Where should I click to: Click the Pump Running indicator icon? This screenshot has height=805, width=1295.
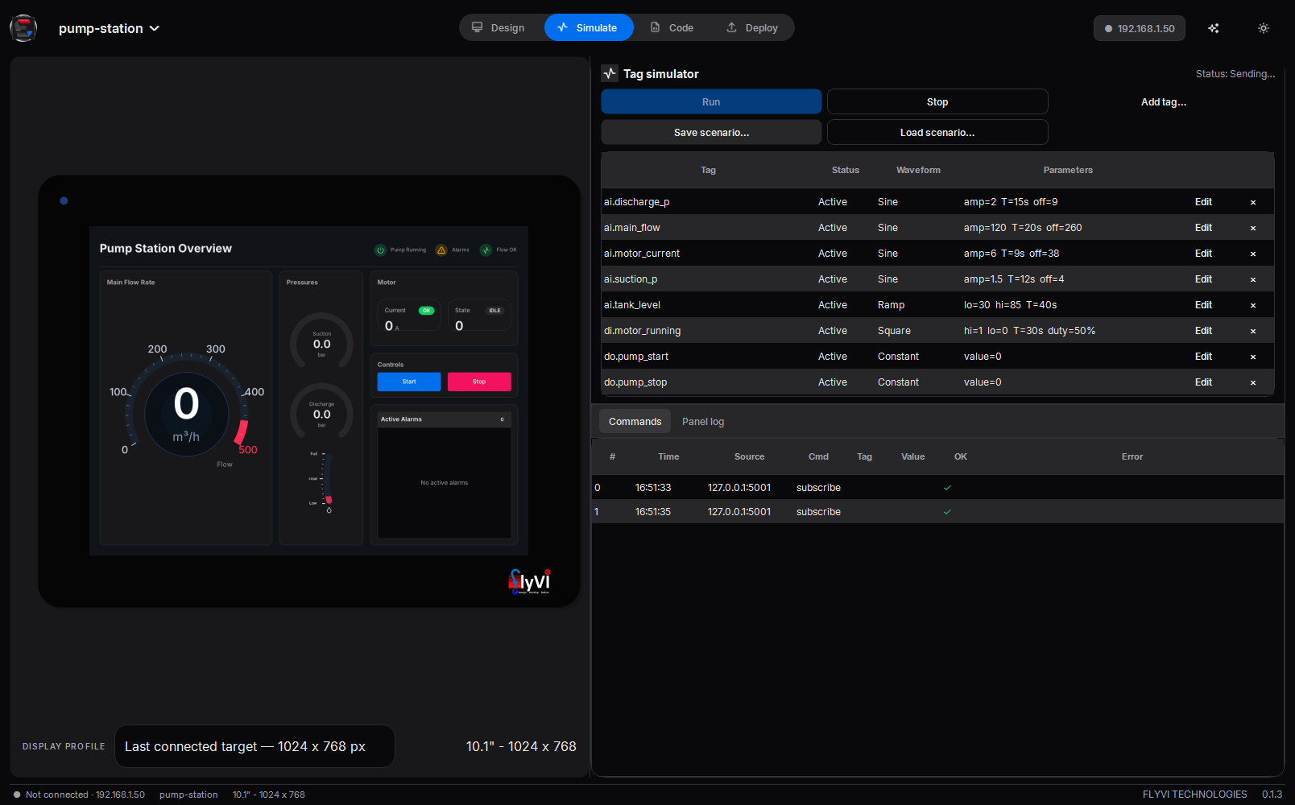(380, 250)
